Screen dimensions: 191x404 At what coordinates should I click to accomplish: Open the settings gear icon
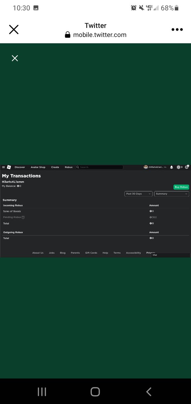click(x=187, y=167)
